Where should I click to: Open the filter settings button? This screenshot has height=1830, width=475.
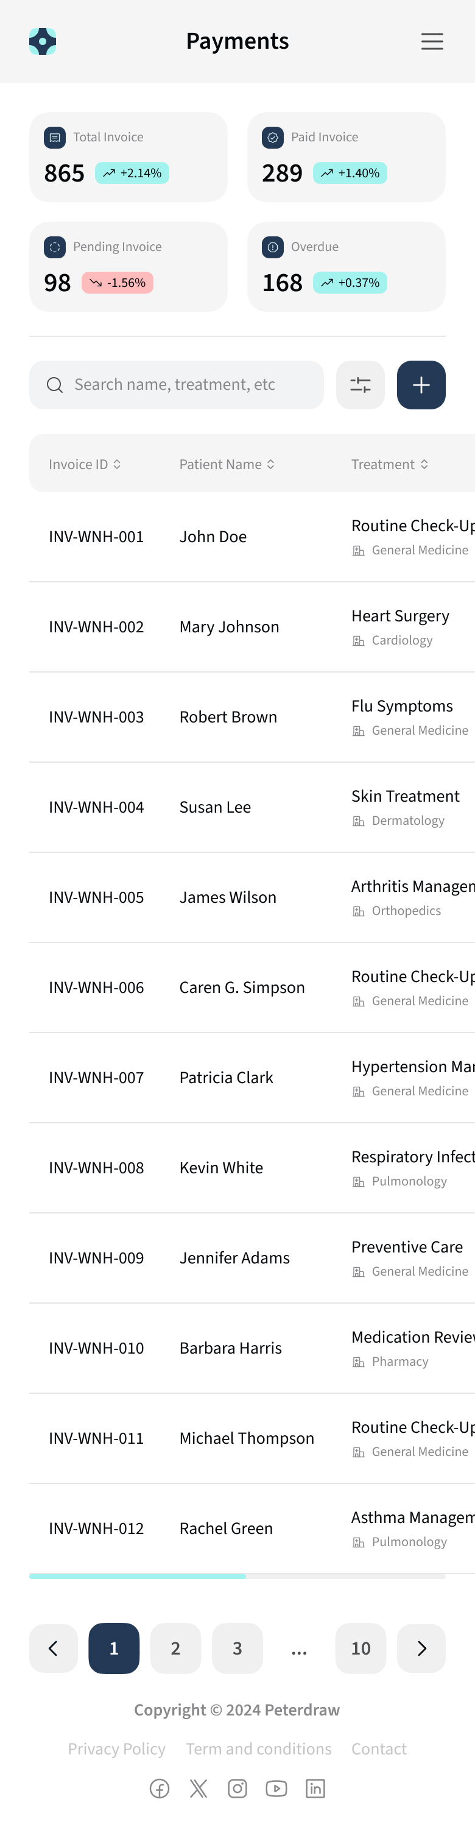coord(360,385)
